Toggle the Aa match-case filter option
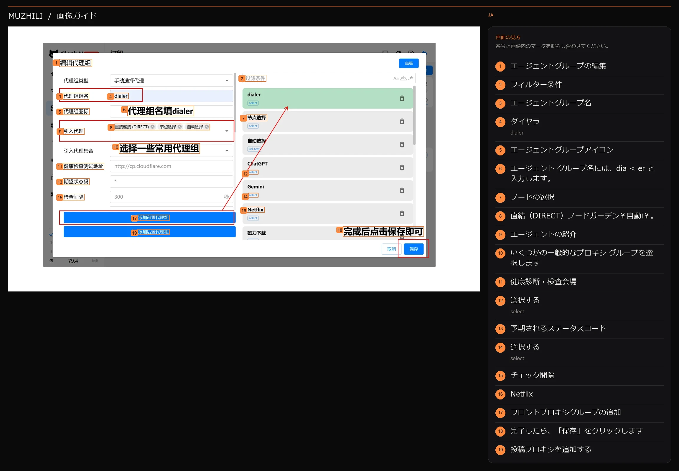 pos(395,79)
